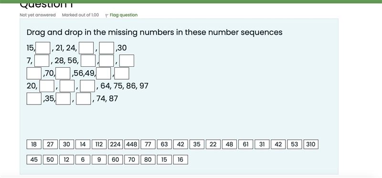The height and width of the screenshot is (178, 382).
Task: Click the empty box right after 15
Action: pos(43,48)
